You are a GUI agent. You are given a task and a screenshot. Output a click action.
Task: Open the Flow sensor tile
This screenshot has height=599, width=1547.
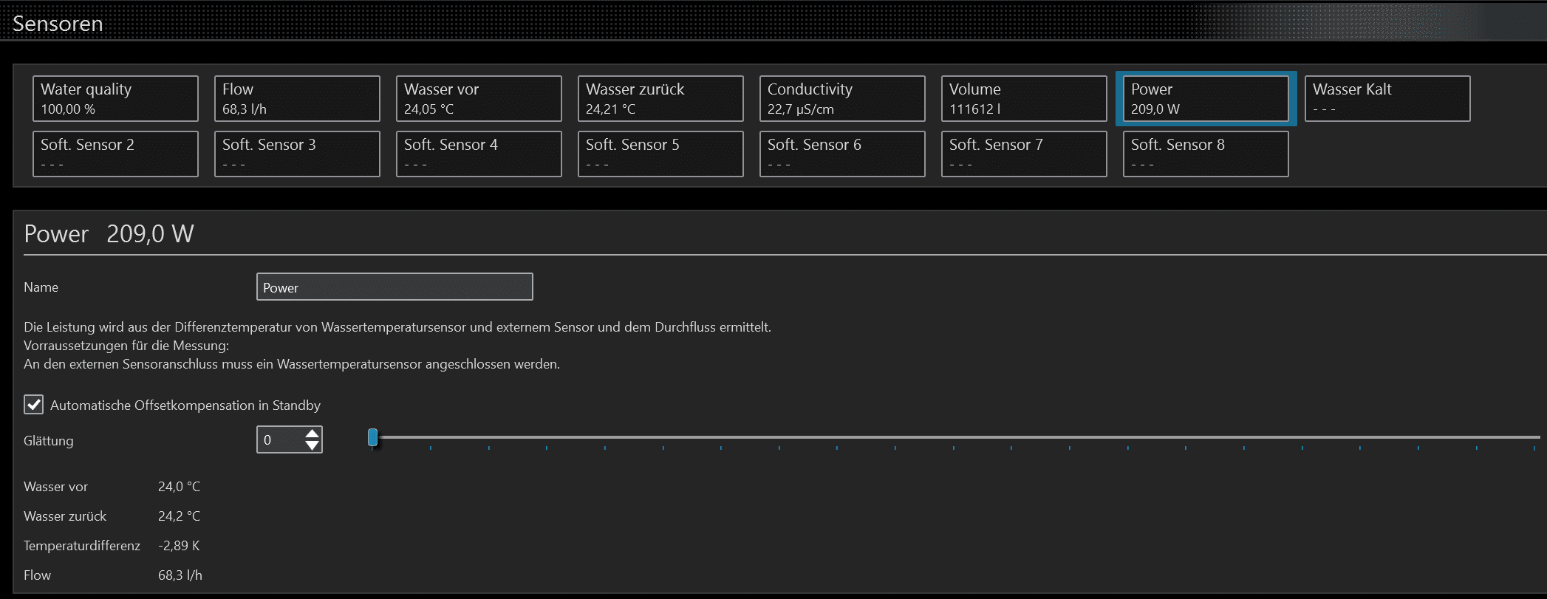297,98
